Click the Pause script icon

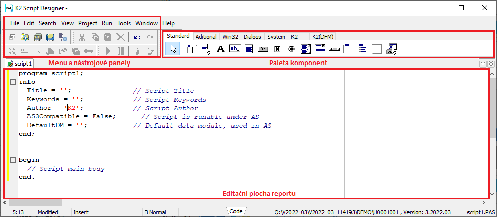click(121, 51)
